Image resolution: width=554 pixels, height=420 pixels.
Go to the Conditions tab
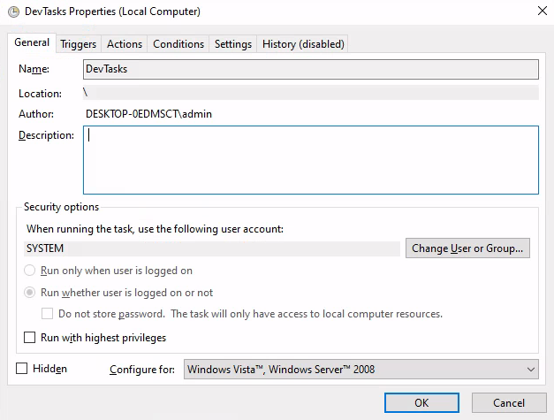pos(178,44)
